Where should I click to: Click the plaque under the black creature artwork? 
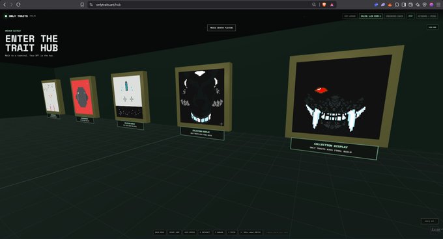pyautogui.click(x=203, y=133)
